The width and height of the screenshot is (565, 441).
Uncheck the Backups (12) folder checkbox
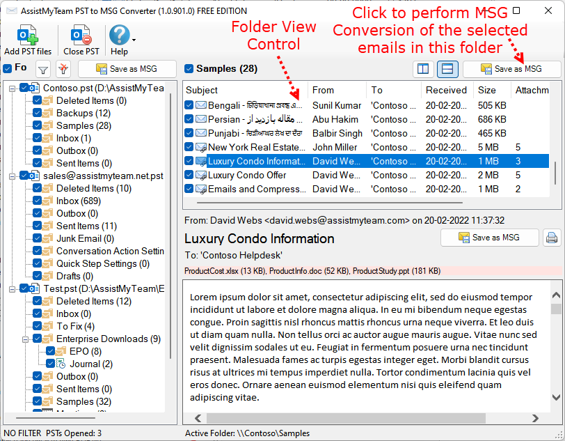tap(38, 113)
